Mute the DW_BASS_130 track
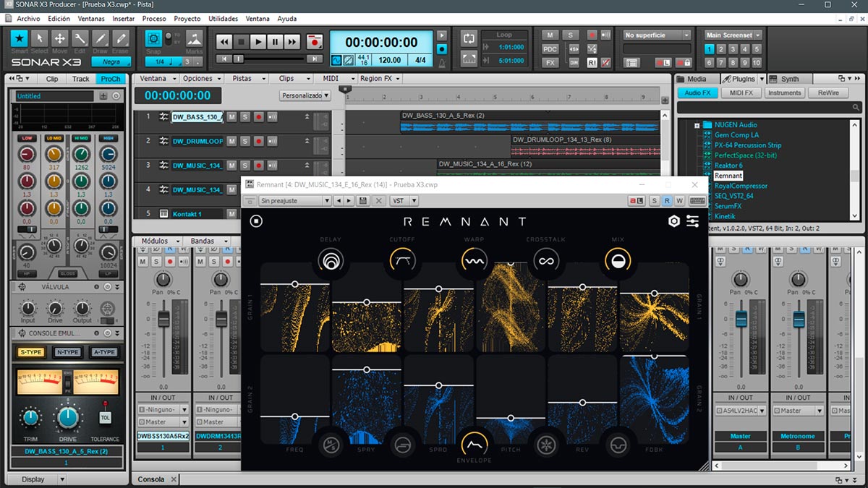Image resolution: width=868 pixels, height=488 pixels. tap(232, 116)
